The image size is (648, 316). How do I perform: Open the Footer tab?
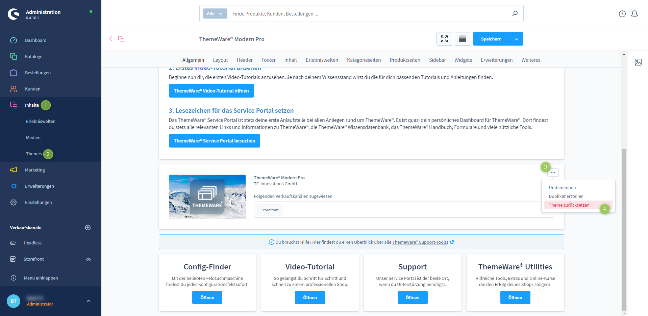(269, 60)
